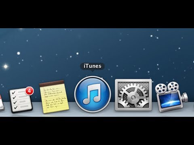Click the iTunes tooltip label
The image size is (194, 145).
93,66
